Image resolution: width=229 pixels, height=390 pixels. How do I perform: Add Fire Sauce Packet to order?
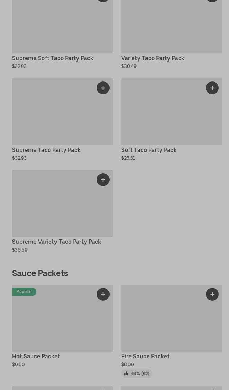[212, 294]
